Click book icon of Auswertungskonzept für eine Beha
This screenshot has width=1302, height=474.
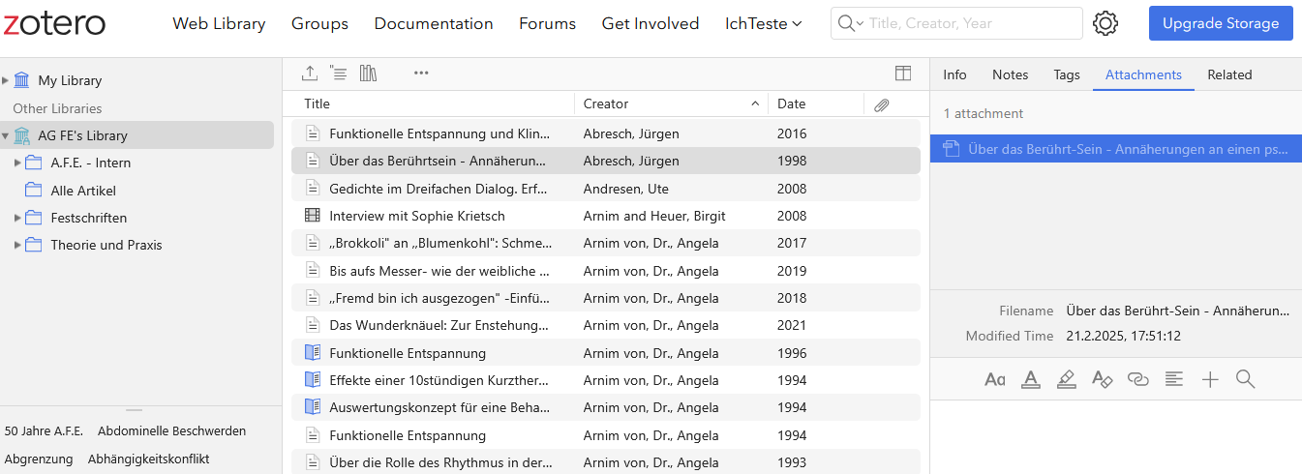[312, 407]
